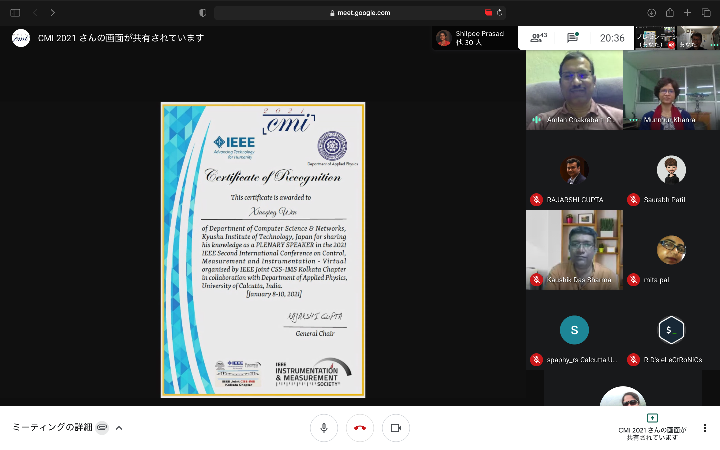The image size is (720, 450).
Task: Click RAJARSHI GUPTA muted mic icon
Action: [536, 200]
